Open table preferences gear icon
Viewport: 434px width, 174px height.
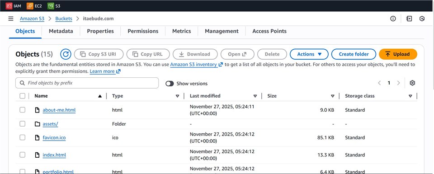pyautogui.click(x=412, y=83)
